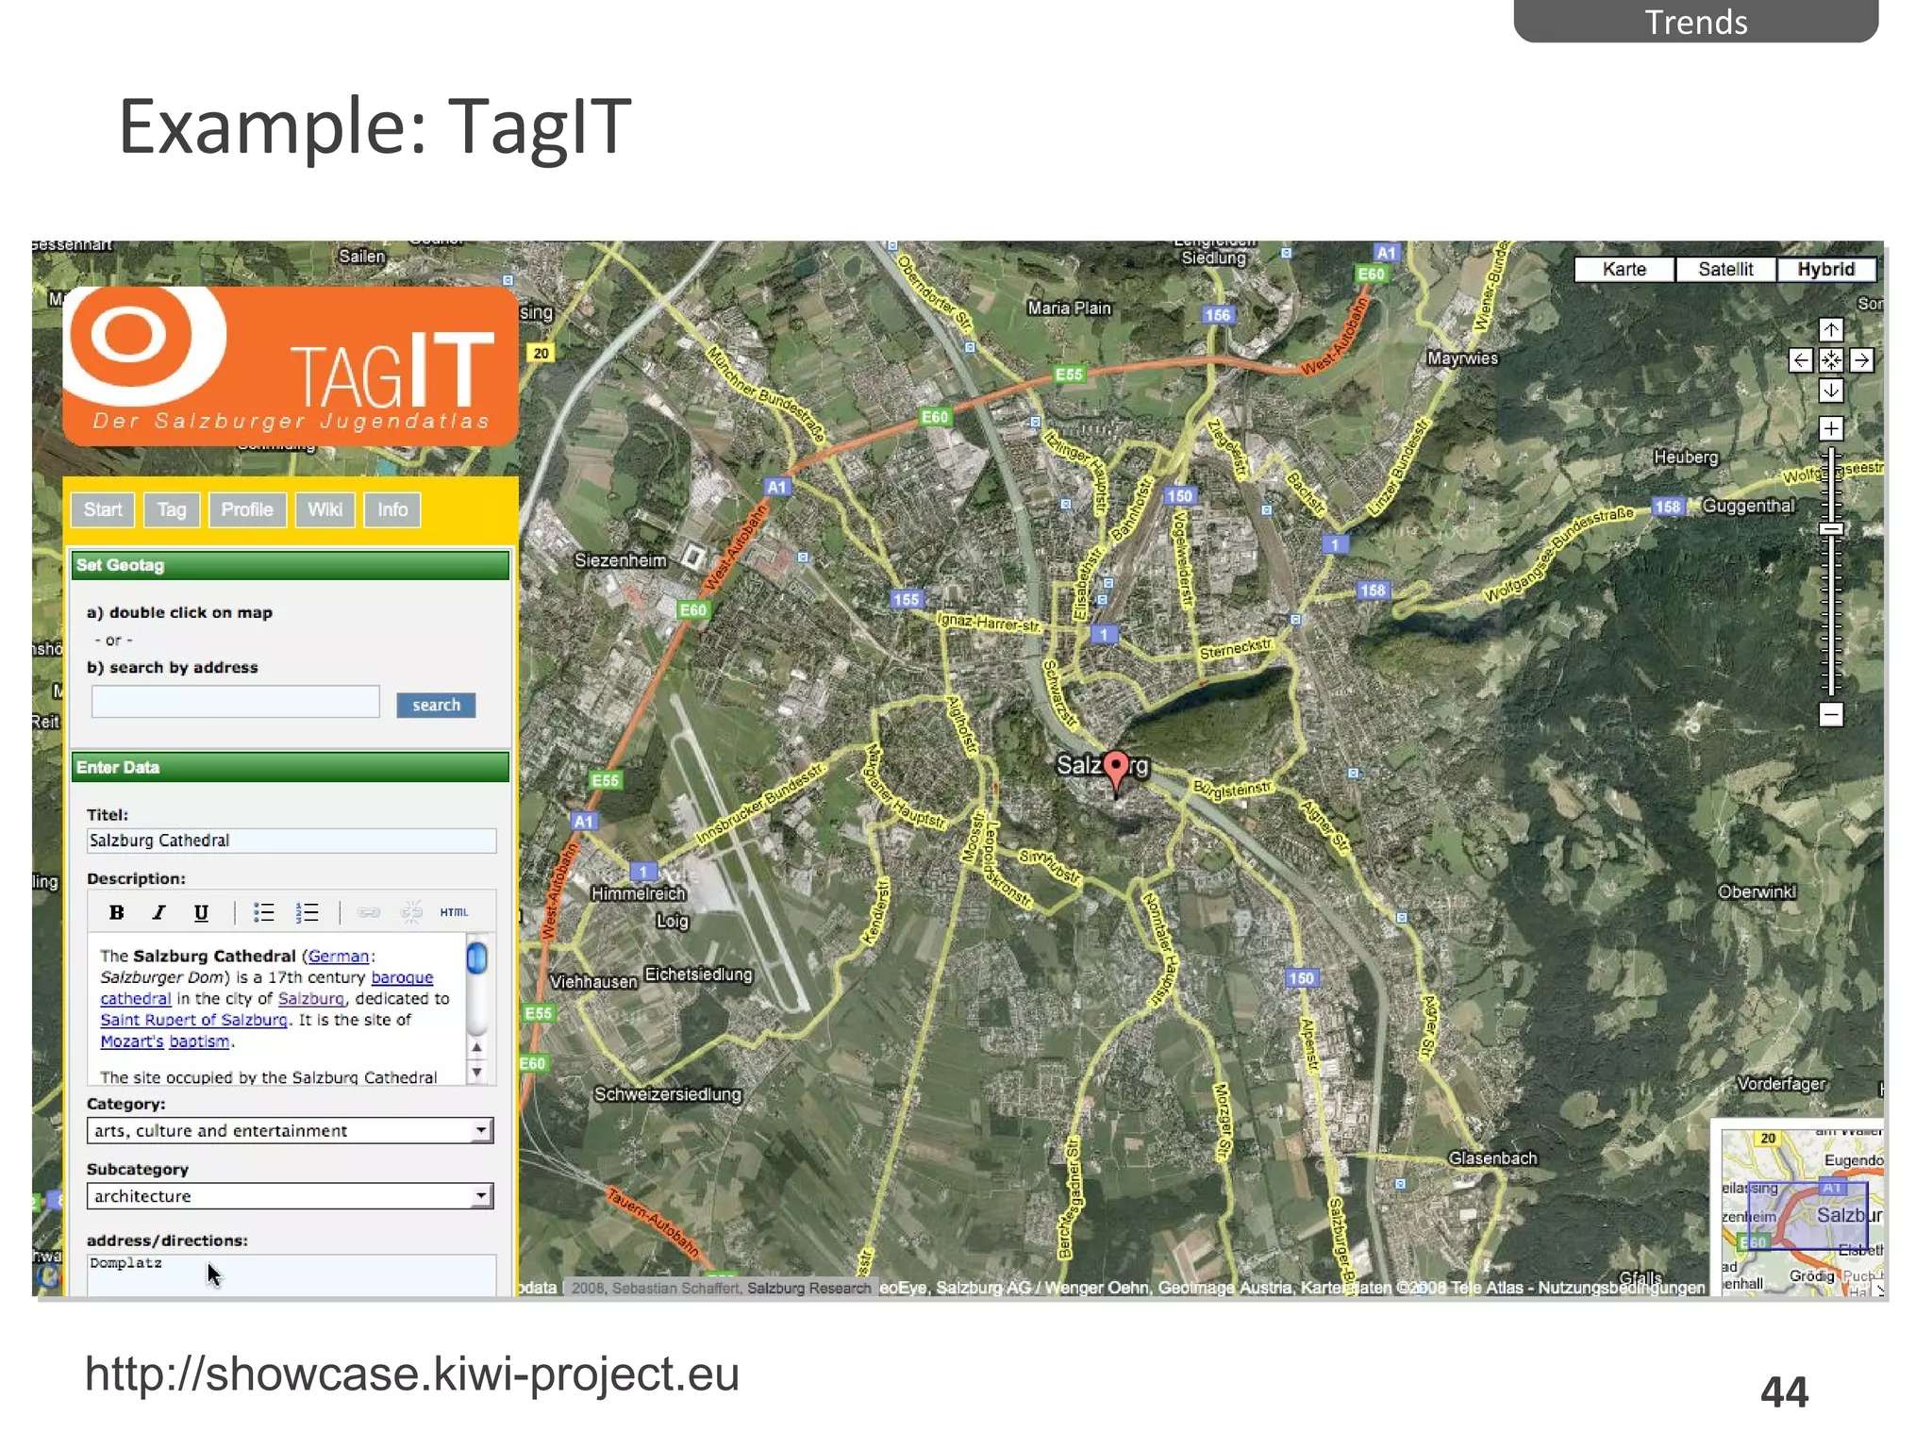Follow the Mozart's link

(132, 1041)
